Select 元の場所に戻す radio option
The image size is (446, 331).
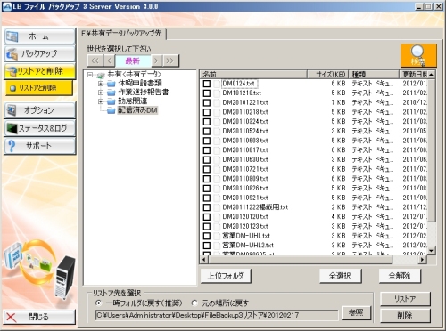coord(194,303)
